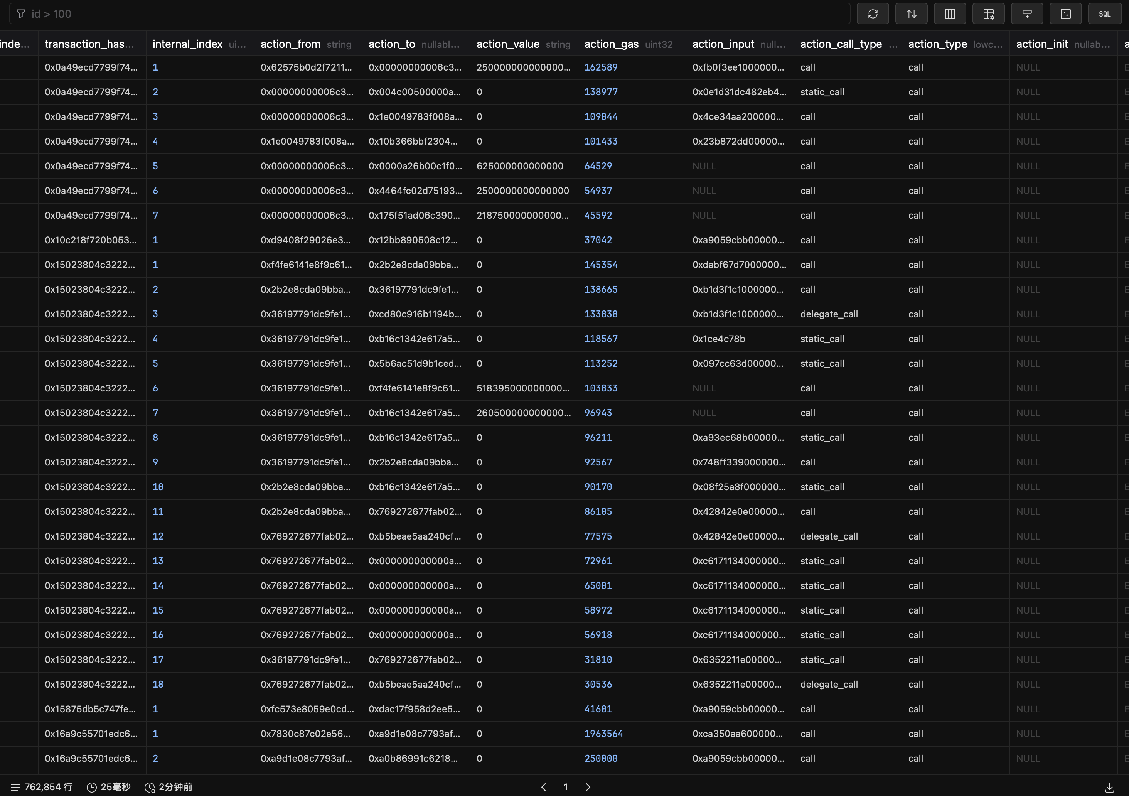Select the action_from column header
1129x796 pixels.
coord(290,44)
